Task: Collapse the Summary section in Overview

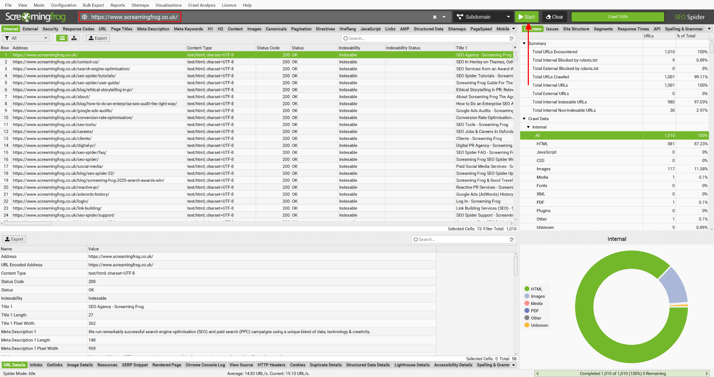Action: pyautogui.click(x=524, y=43)
